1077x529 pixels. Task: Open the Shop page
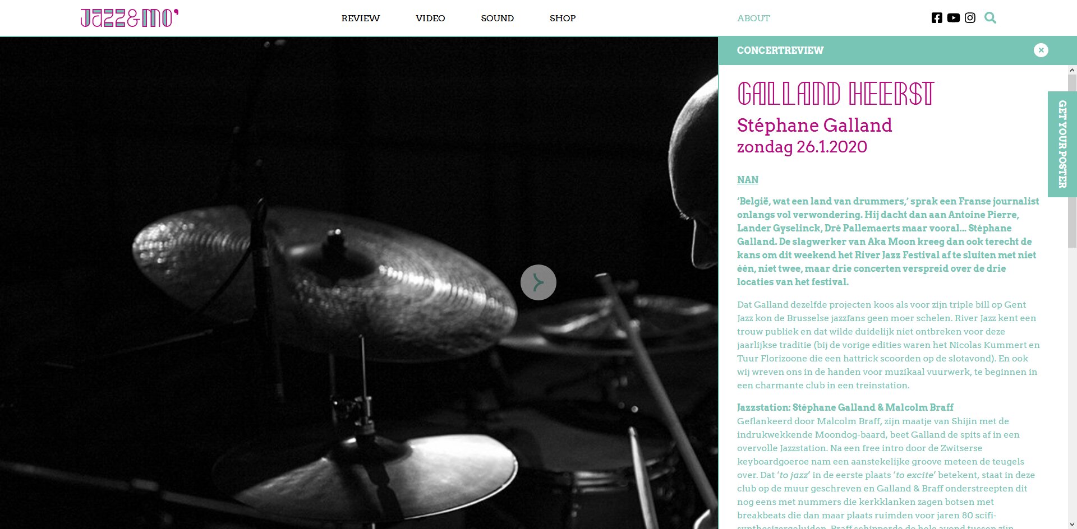coord(563,18)
